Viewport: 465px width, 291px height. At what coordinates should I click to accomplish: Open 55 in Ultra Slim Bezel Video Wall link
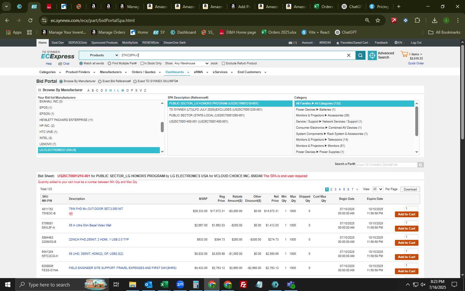pos(90,225)
